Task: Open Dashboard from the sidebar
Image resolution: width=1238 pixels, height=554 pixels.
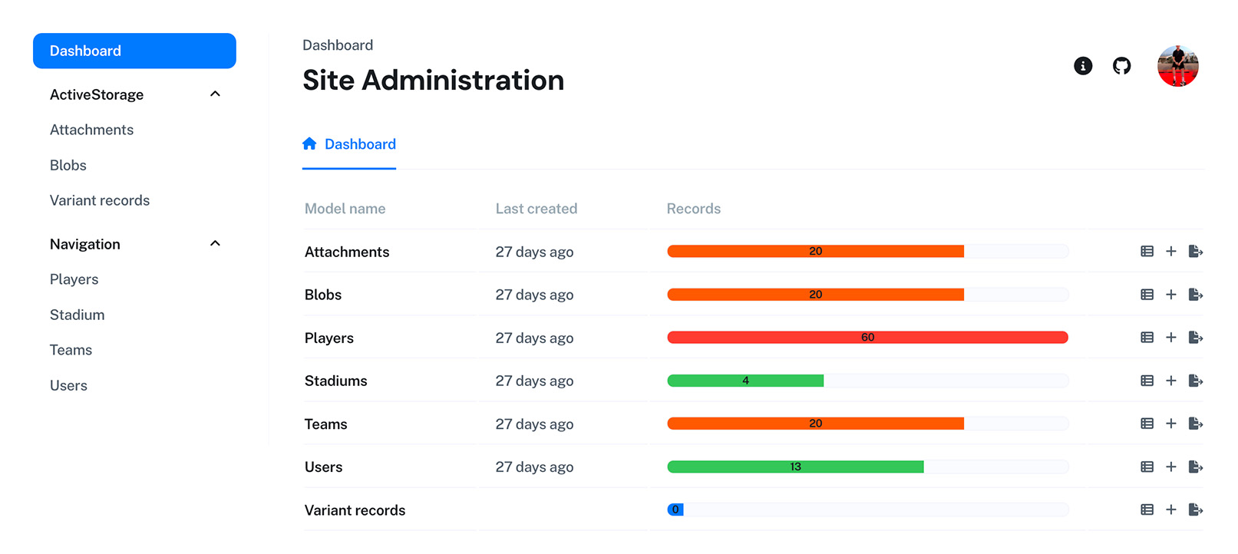Action: 134,51
